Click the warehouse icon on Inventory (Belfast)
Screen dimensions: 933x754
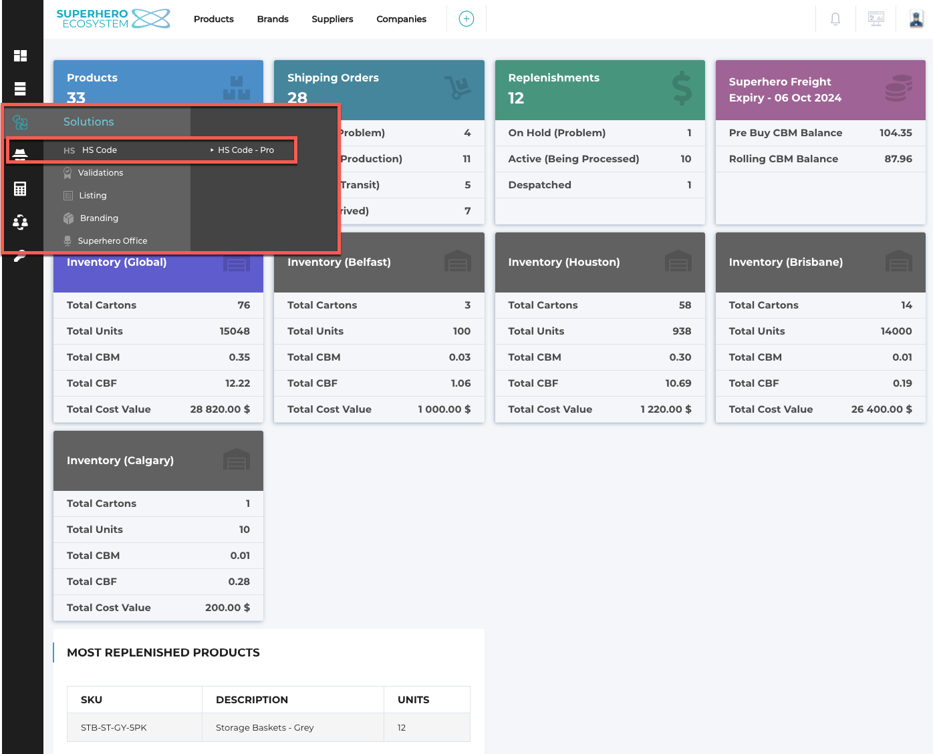pyautogui.click(x=458, y=261)
